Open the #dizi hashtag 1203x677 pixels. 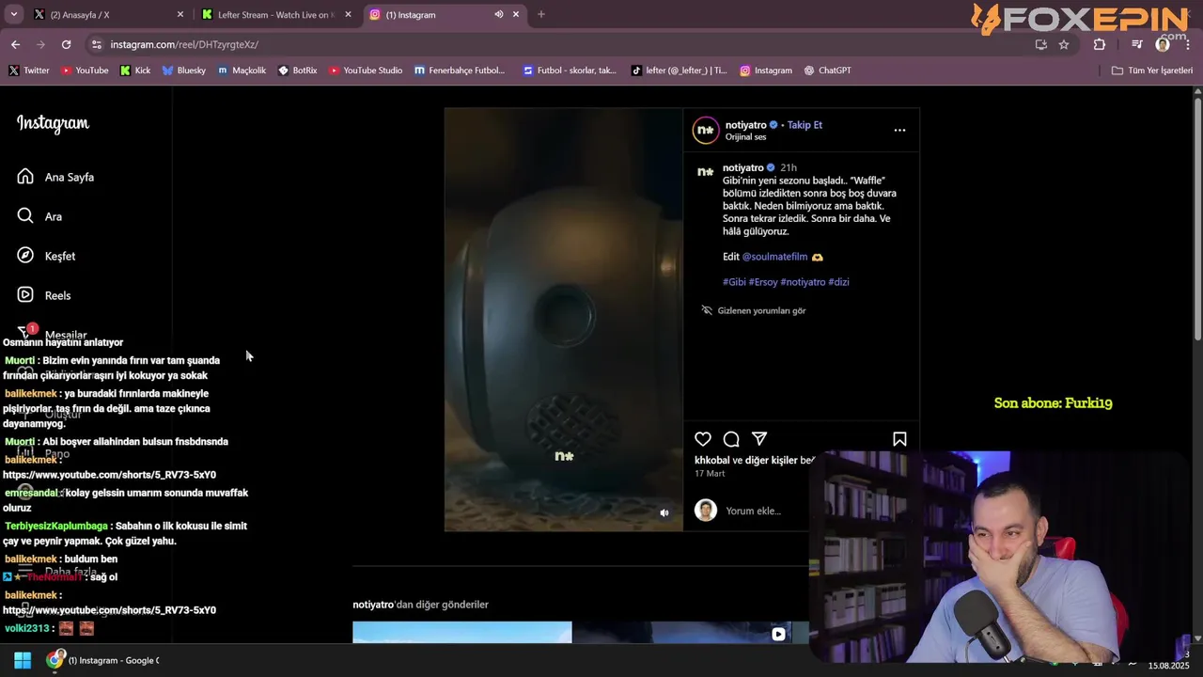pyautogui.click(x=838, y=282)
